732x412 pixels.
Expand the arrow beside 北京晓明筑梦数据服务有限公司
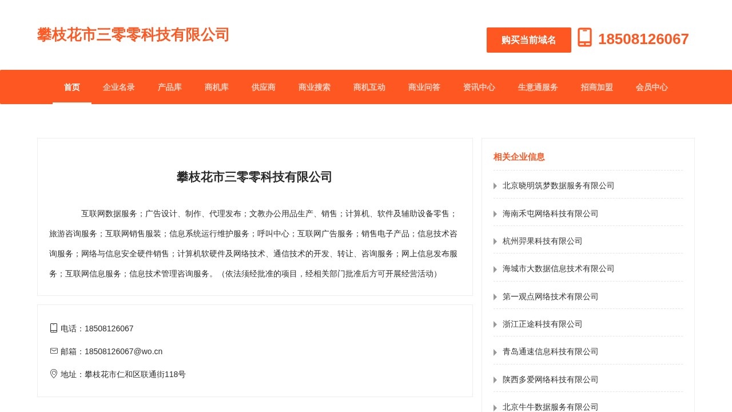pyautogui.click(x=495, y=185)
